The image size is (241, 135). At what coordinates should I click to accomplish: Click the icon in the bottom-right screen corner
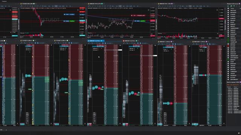(x=239, y=133)
